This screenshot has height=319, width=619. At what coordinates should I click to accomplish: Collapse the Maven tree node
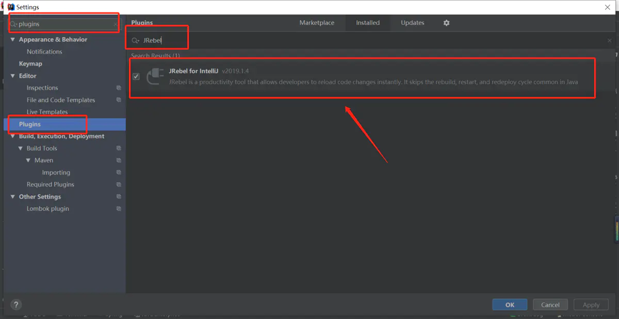pyautogui.click(x=28, y=160)
